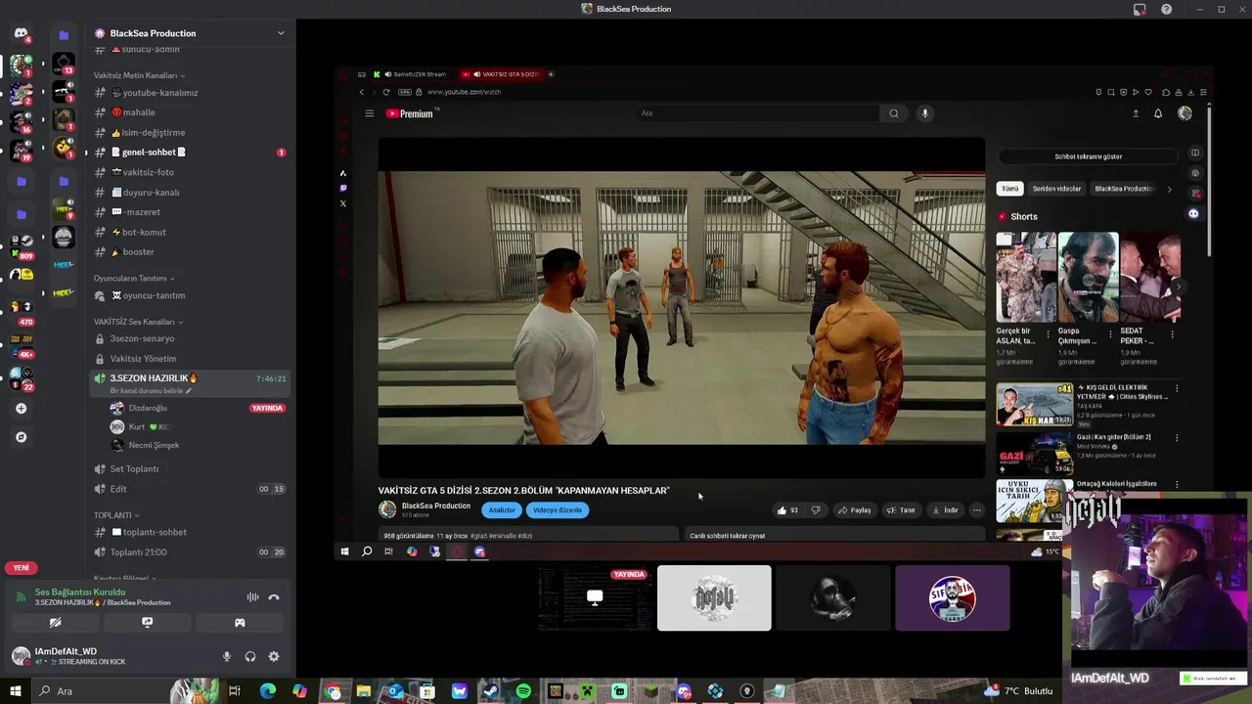Open Discord inbox icon in title bar
The image size is (1252, 704).
[1140, 9]
